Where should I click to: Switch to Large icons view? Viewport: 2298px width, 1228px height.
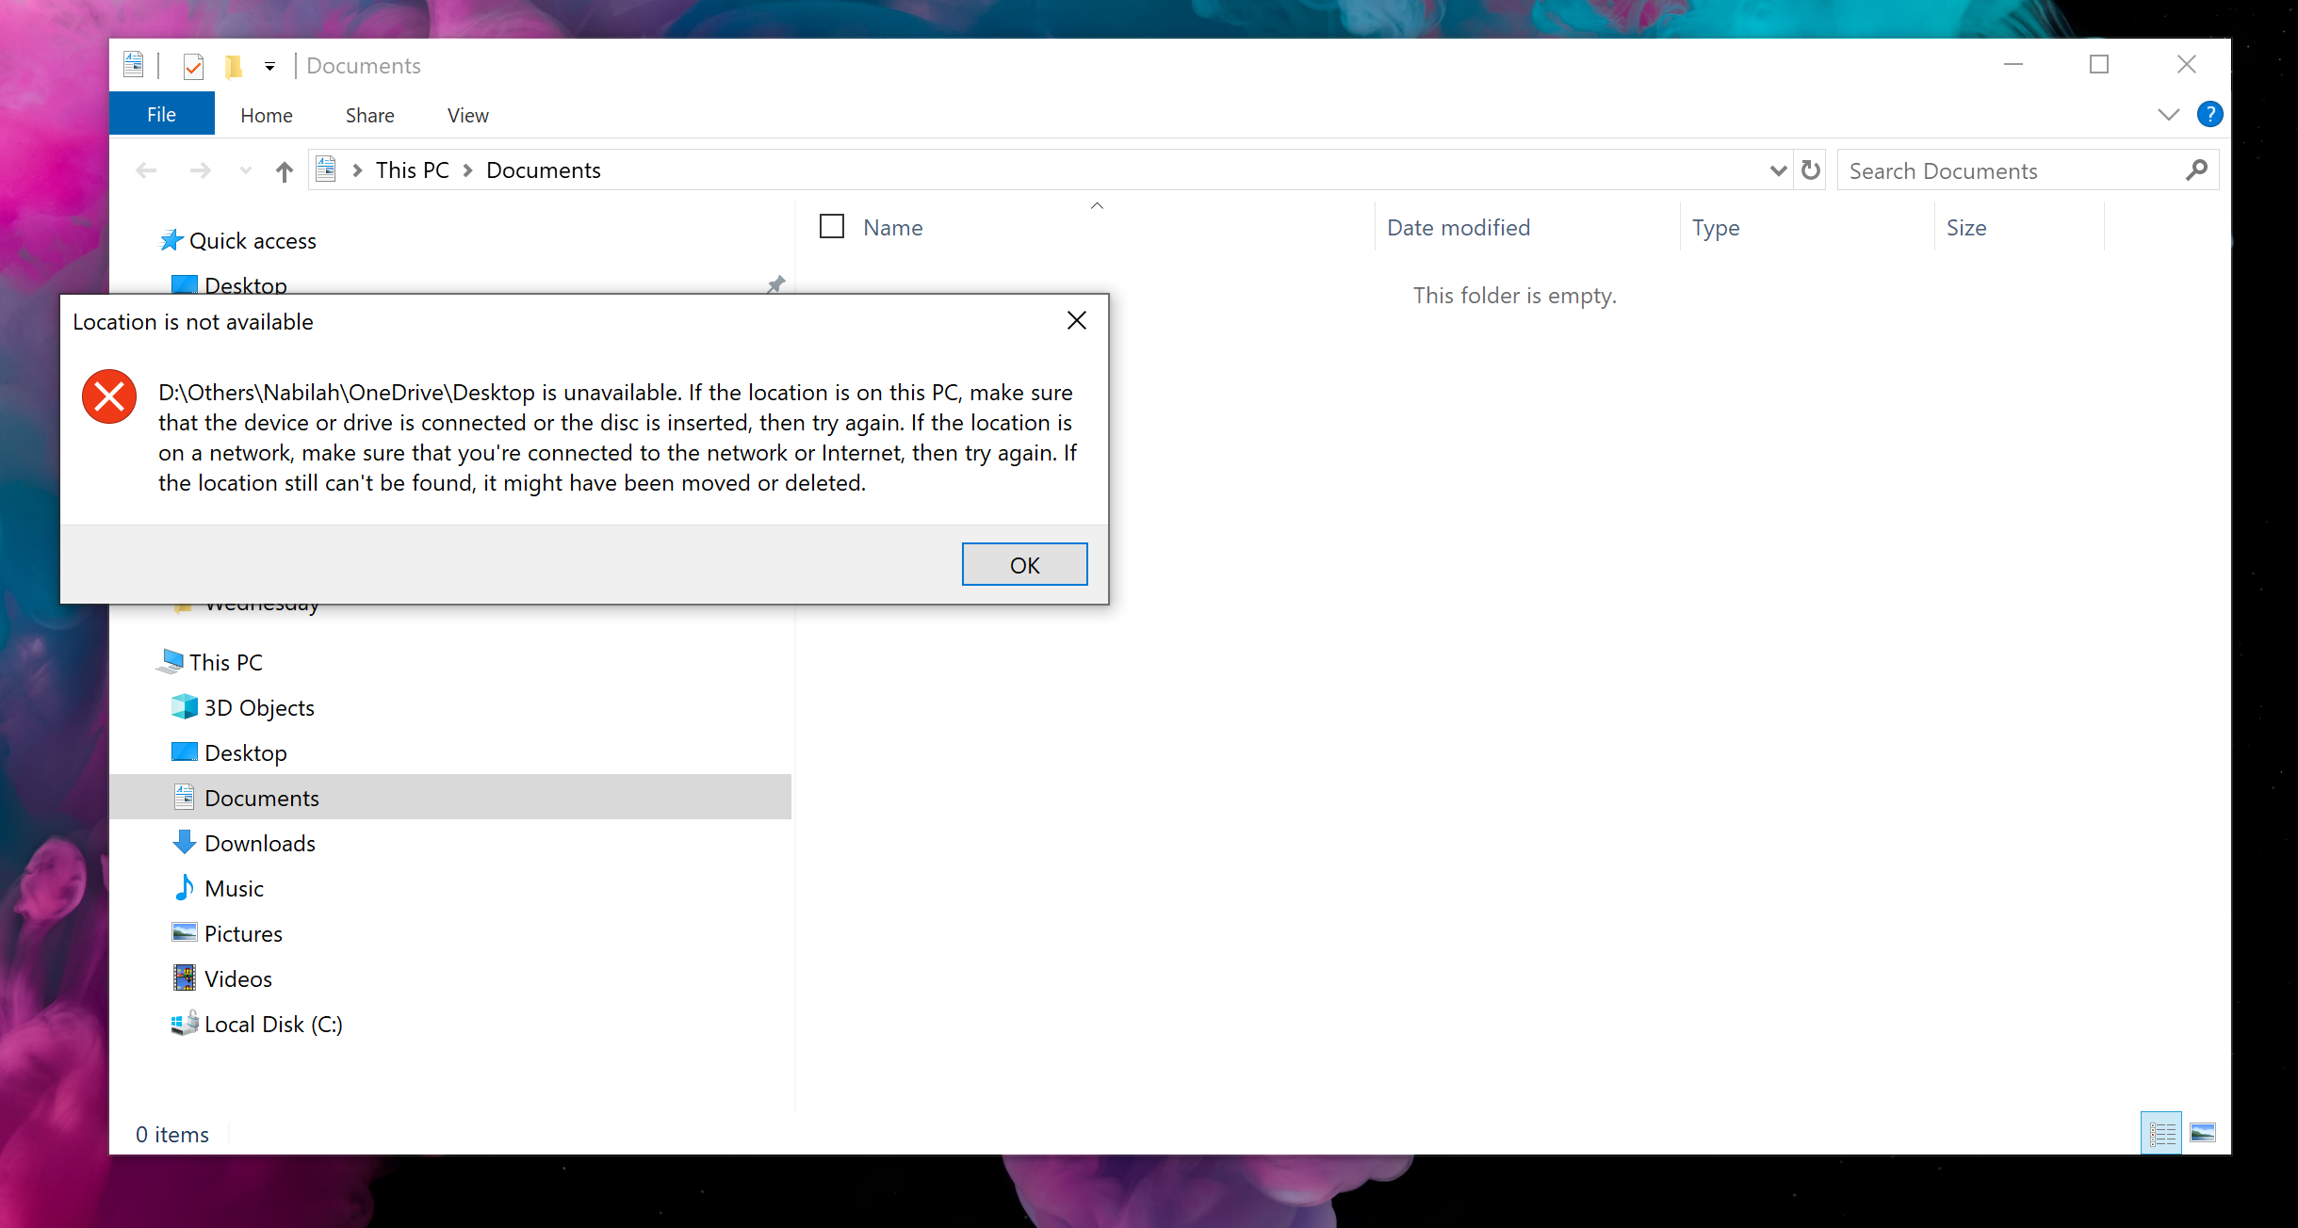click(2203, 1132)
